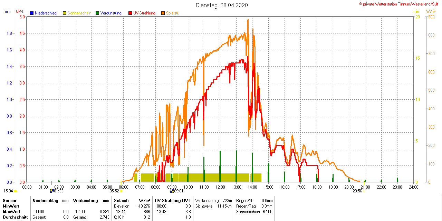Click the UV max value 3.8
This screenshot has height=221, width=442.
(188, 212)
